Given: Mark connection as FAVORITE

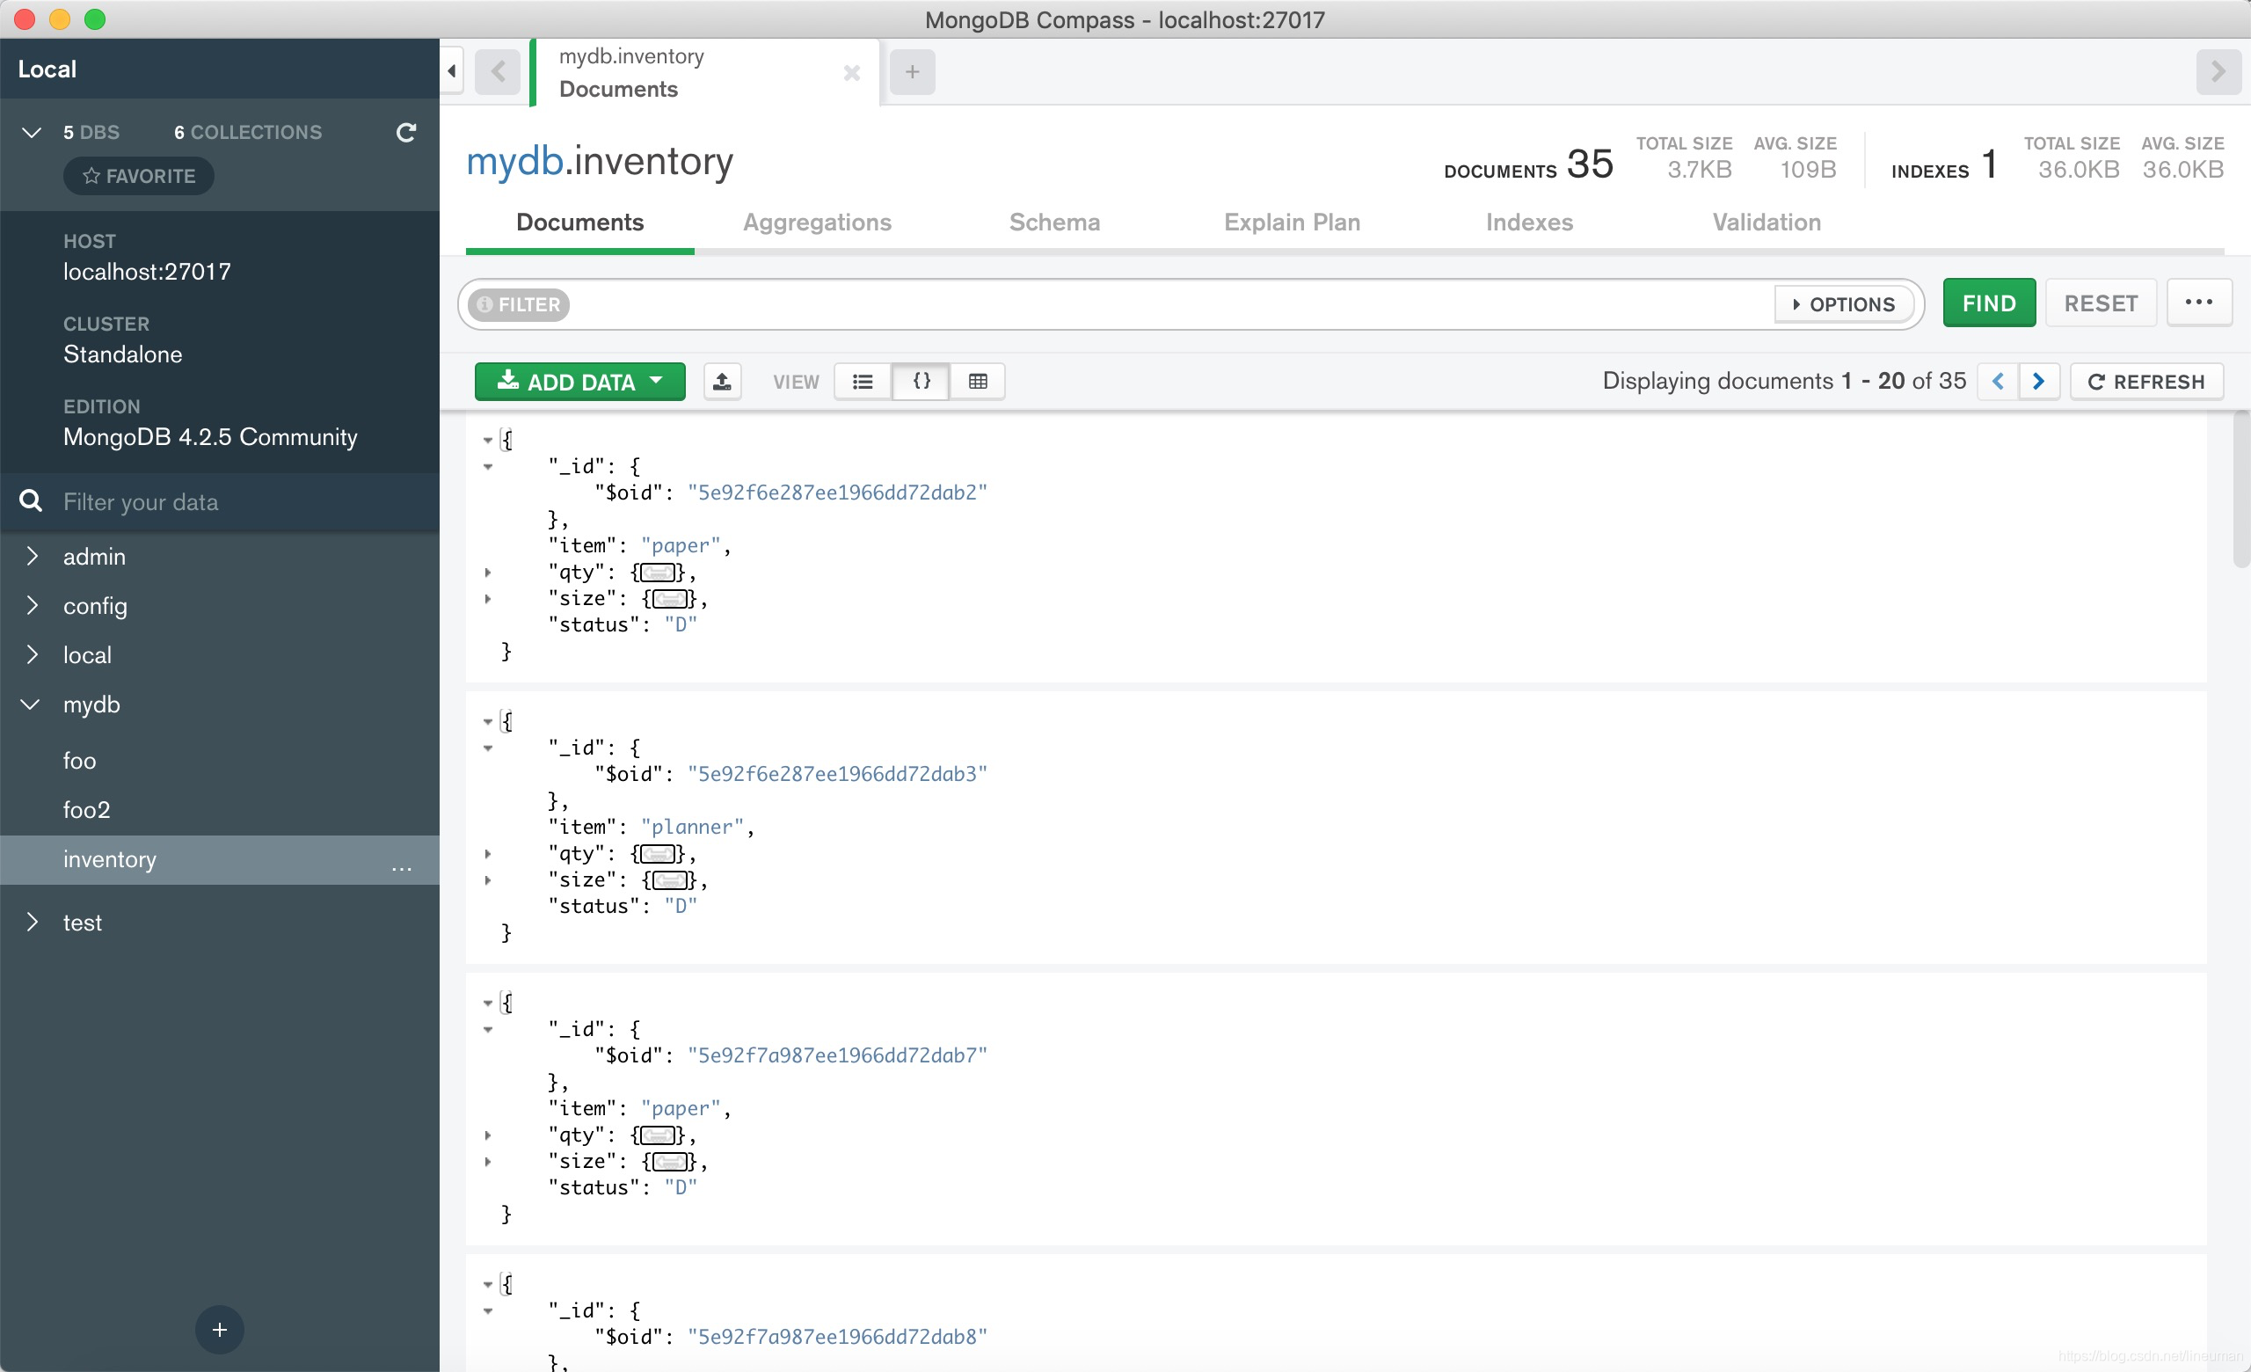Looking at the screenshot, I should pos(139,175).
